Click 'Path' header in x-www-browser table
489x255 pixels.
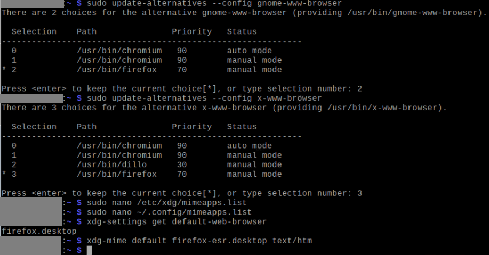click(87, 127)
